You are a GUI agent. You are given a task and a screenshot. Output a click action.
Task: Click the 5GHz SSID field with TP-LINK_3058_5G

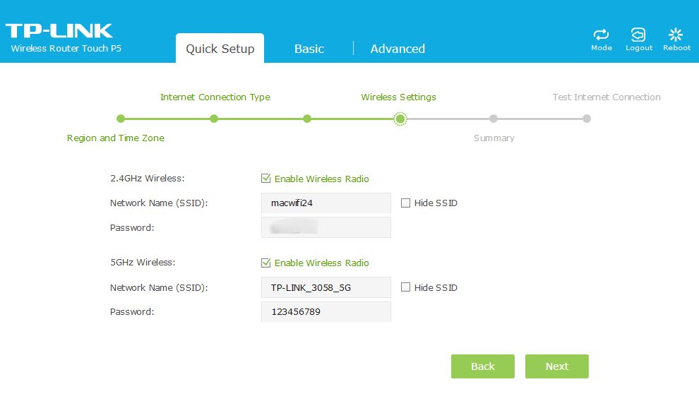click(326, 287)
